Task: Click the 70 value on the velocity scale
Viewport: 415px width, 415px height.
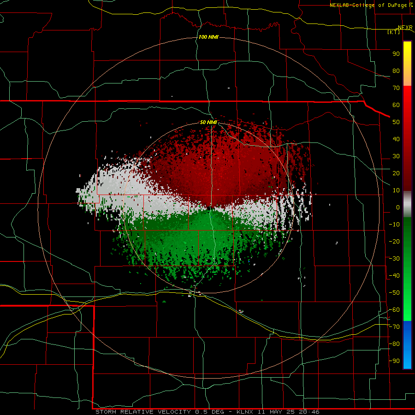Action: (396, 88)
